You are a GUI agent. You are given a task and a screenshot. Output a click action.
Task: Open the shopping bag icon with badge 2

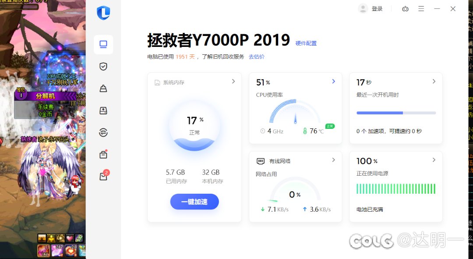[103, 176]
